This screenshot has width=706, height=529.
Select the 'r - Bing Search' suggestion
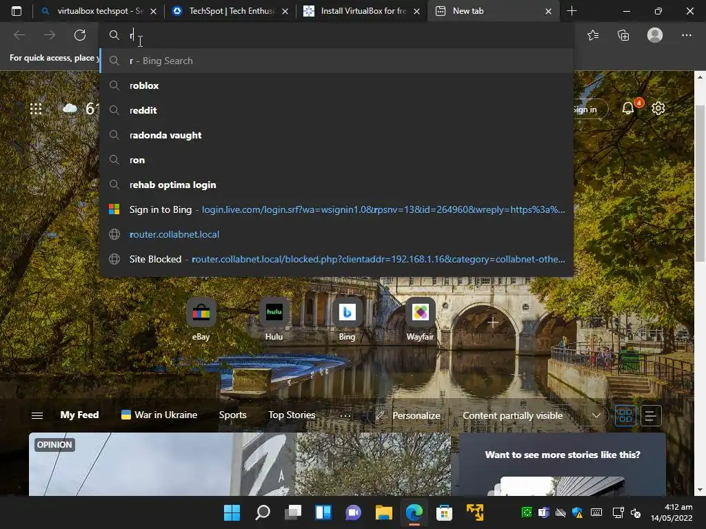pos(336,61)
